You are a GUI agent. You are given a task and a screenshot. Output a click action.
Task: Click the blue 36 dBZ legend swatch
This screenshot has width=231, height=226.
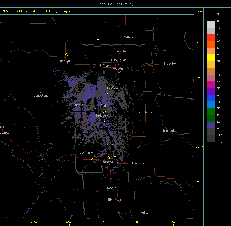pos(211,98)
